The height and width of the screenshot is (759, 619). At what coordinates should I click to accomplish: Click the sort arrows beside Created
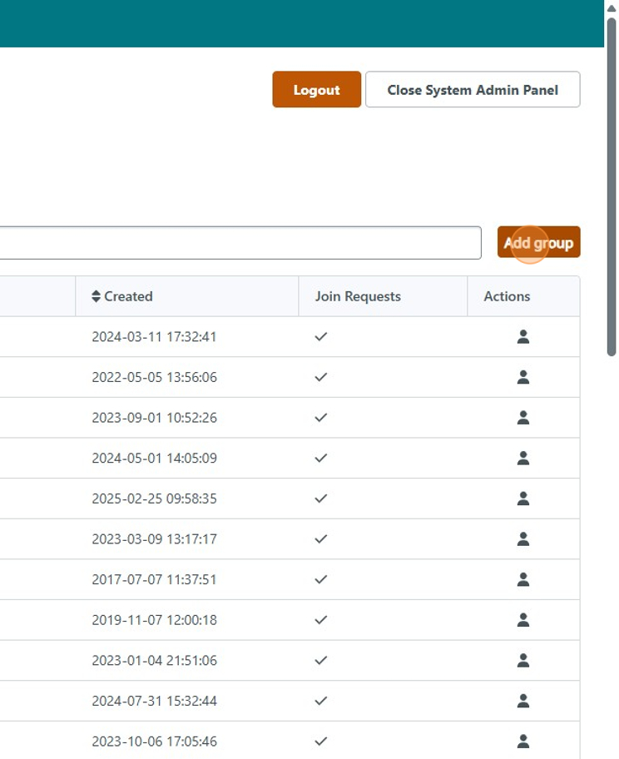[97, 296]
